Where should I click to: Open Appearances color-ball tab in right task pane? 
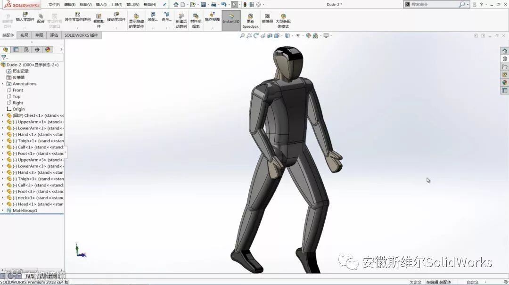(x=504, y=82)
